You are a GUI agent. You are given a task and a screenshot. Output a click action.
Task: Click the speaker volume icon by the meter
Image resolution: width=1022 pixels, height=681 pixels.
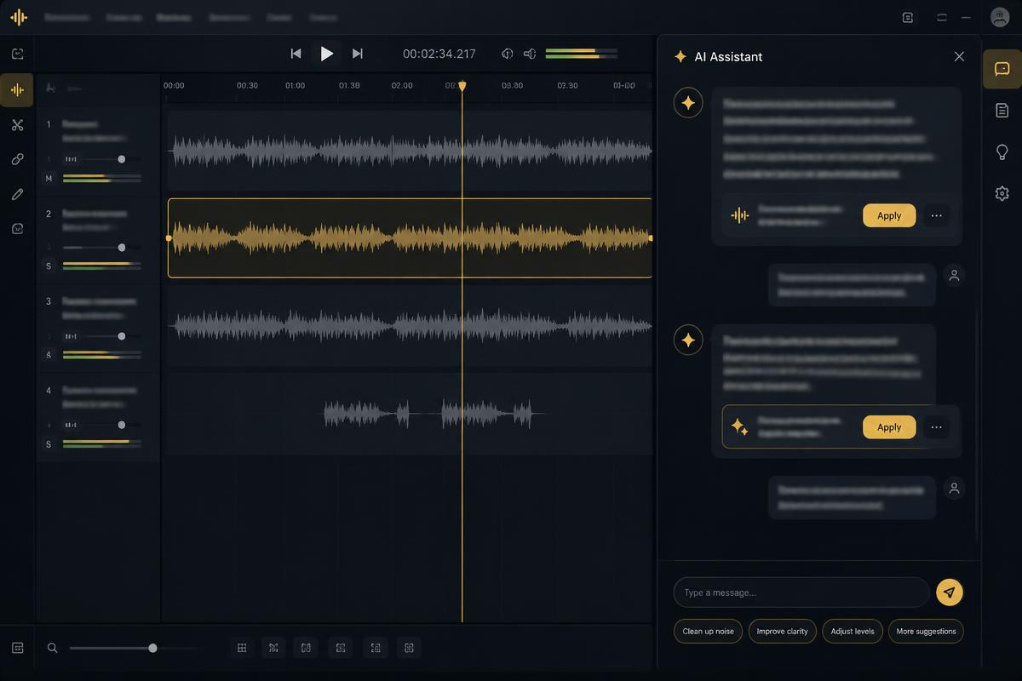(530, 54)
